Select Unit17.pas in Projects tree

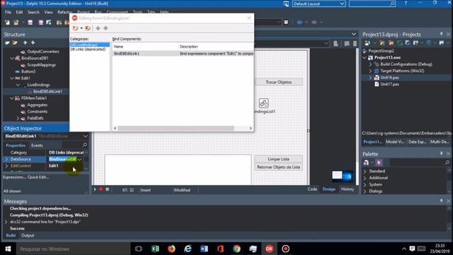tap(389, 84)
